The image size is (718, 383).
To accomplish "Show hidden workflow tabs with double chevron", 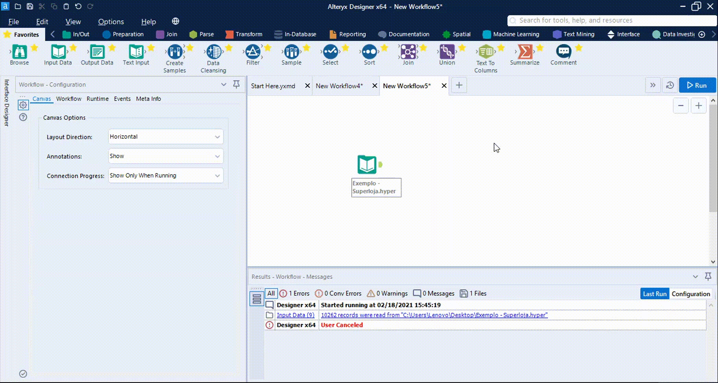I will click(x=653, y=85).
